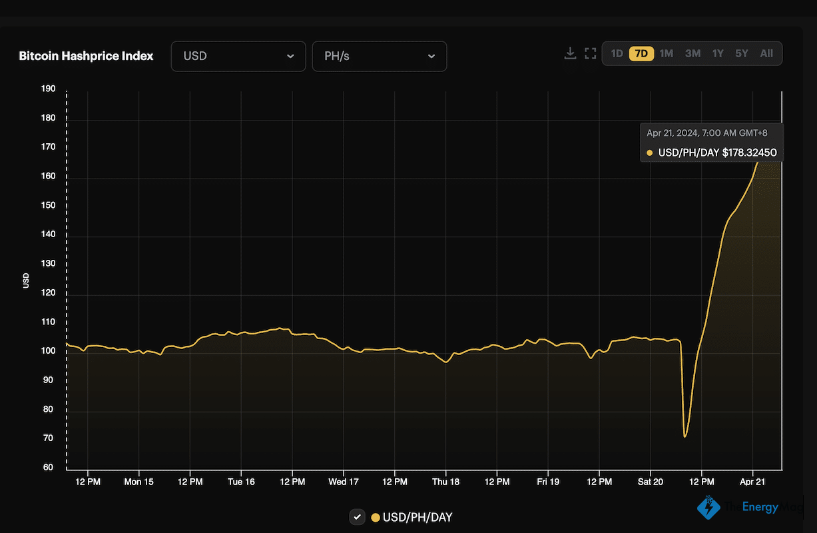Open the USD currency dropdown

(238, 56)
